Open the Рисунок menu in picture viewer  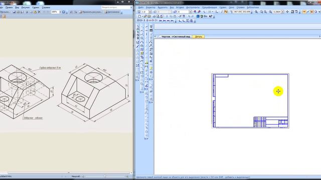(26, 7)
